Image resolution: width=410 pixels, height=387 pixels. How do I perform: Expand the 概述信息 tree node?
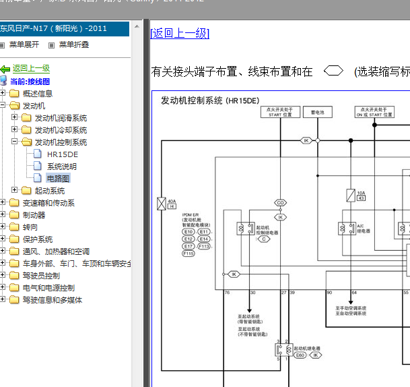point(2,92)
